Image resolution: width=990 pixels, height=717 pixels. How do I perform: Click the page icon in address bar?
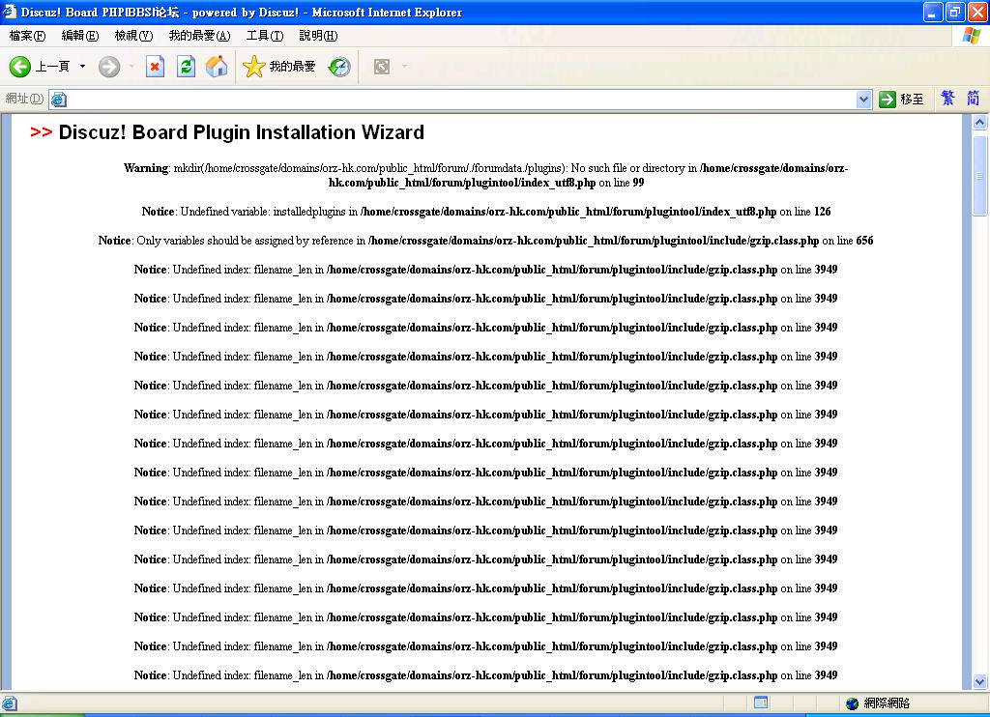click(59, 100)
